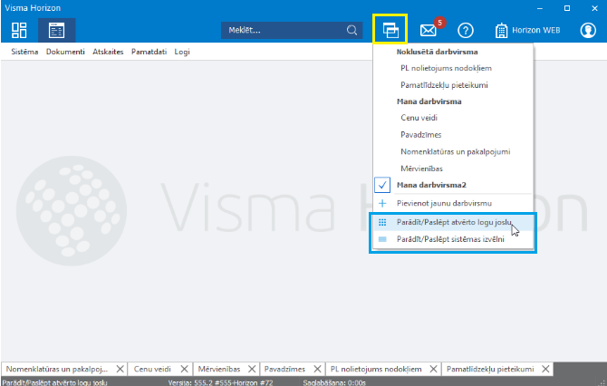The height and width of the screenshot is (386, 607).
Task: Open the user profile icon
Action: (x=588, y=30)
